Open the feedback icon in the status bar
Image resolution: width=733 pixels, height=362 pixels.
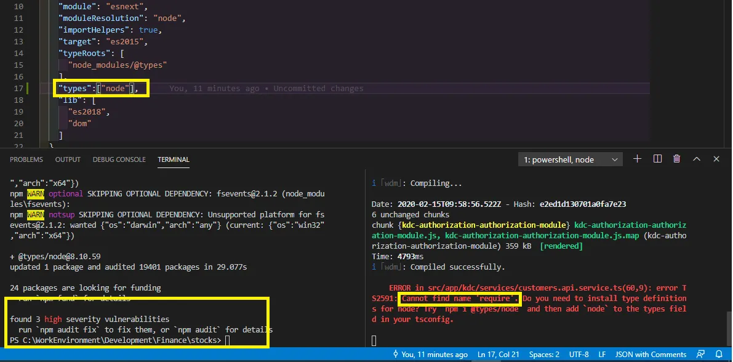tap(700, 355)
